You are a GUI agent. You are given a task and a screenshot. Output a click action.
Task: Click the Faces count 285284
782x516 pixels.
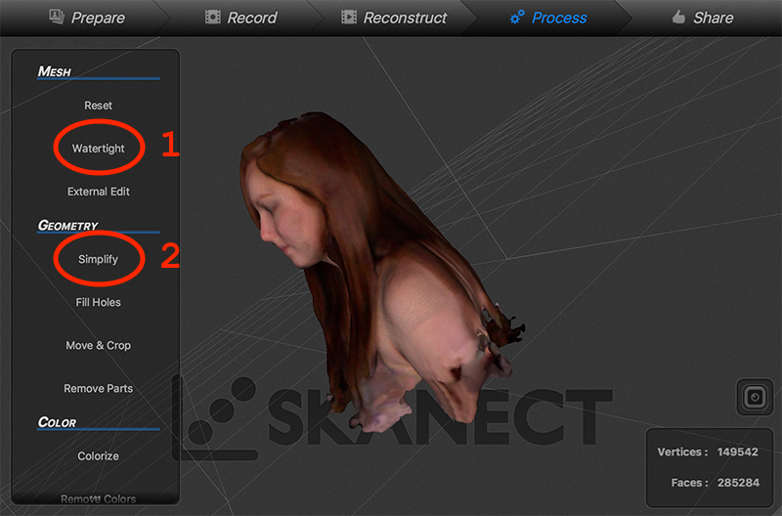[738, 483]
